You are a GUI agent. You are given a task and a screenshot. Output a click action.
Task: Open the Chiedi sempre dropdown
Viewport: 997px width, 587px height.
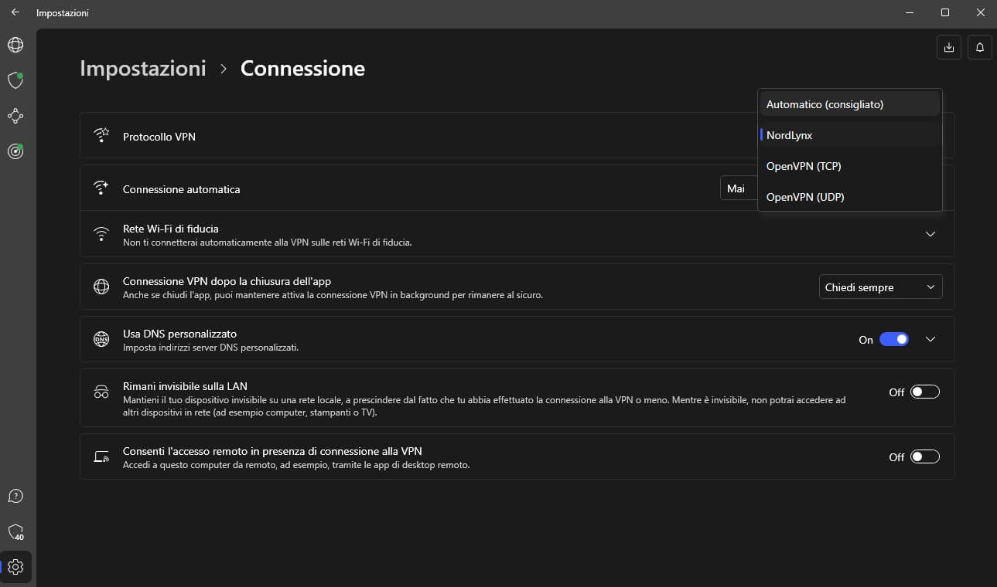coord(881,287)
